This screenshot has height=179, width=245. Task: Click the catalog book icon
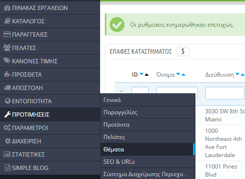(x=7, y=21)
